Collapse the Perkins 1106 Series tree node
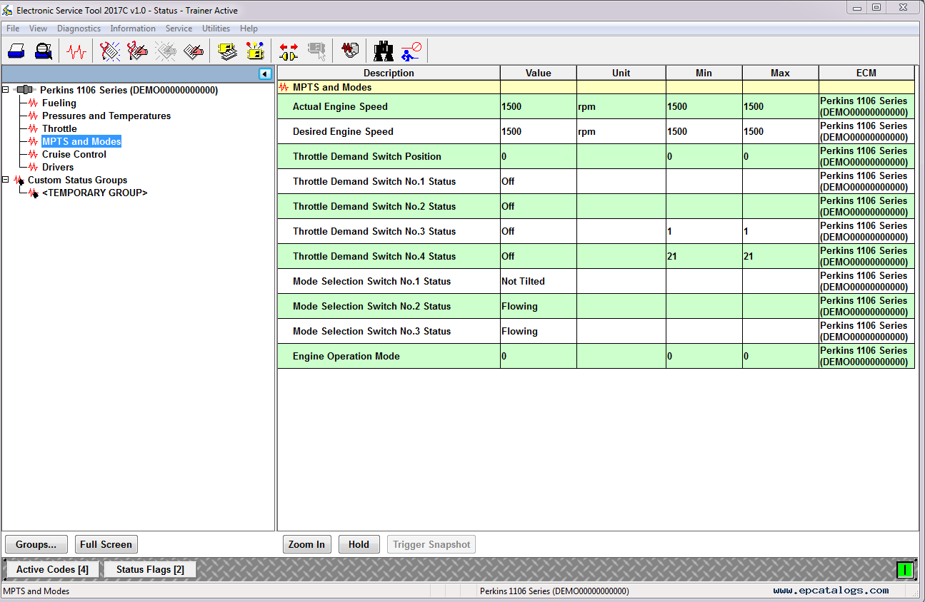This screenshot has height=602, width=925. click(6, 90)
